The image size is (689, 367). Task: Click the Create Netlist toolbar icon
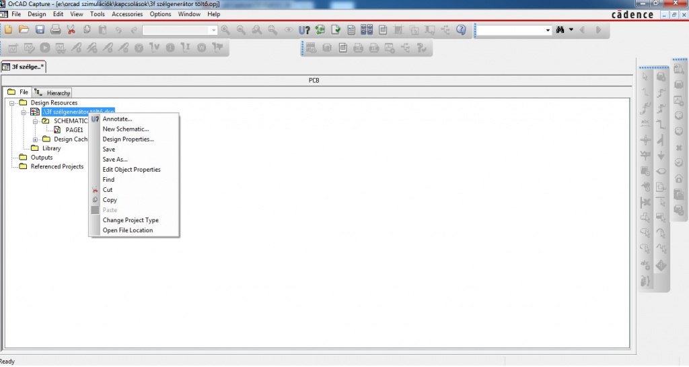pos(351,30)
